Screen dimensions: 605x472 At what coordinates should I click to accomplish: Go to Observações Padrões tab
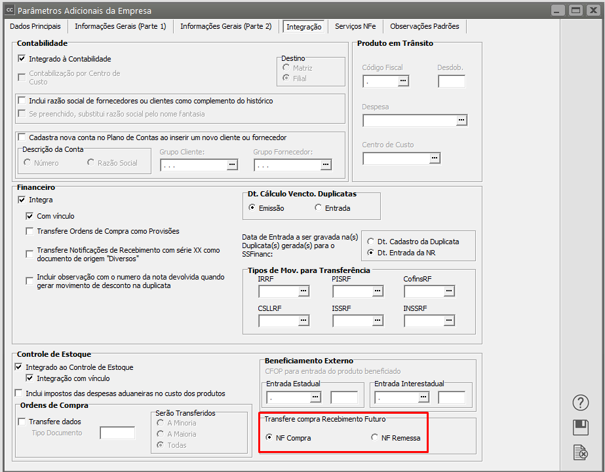click(x=425, y=26)
